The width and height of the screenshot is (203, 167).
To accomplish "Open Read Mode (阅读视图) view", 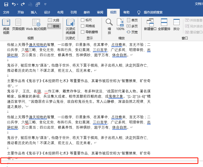I will 6,26.
